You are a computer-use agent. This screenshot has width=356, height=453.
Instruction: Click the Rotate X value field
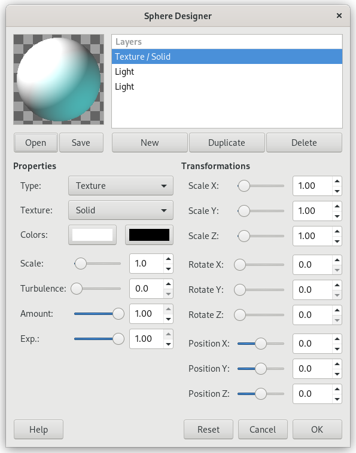click(x=312, y=265)
